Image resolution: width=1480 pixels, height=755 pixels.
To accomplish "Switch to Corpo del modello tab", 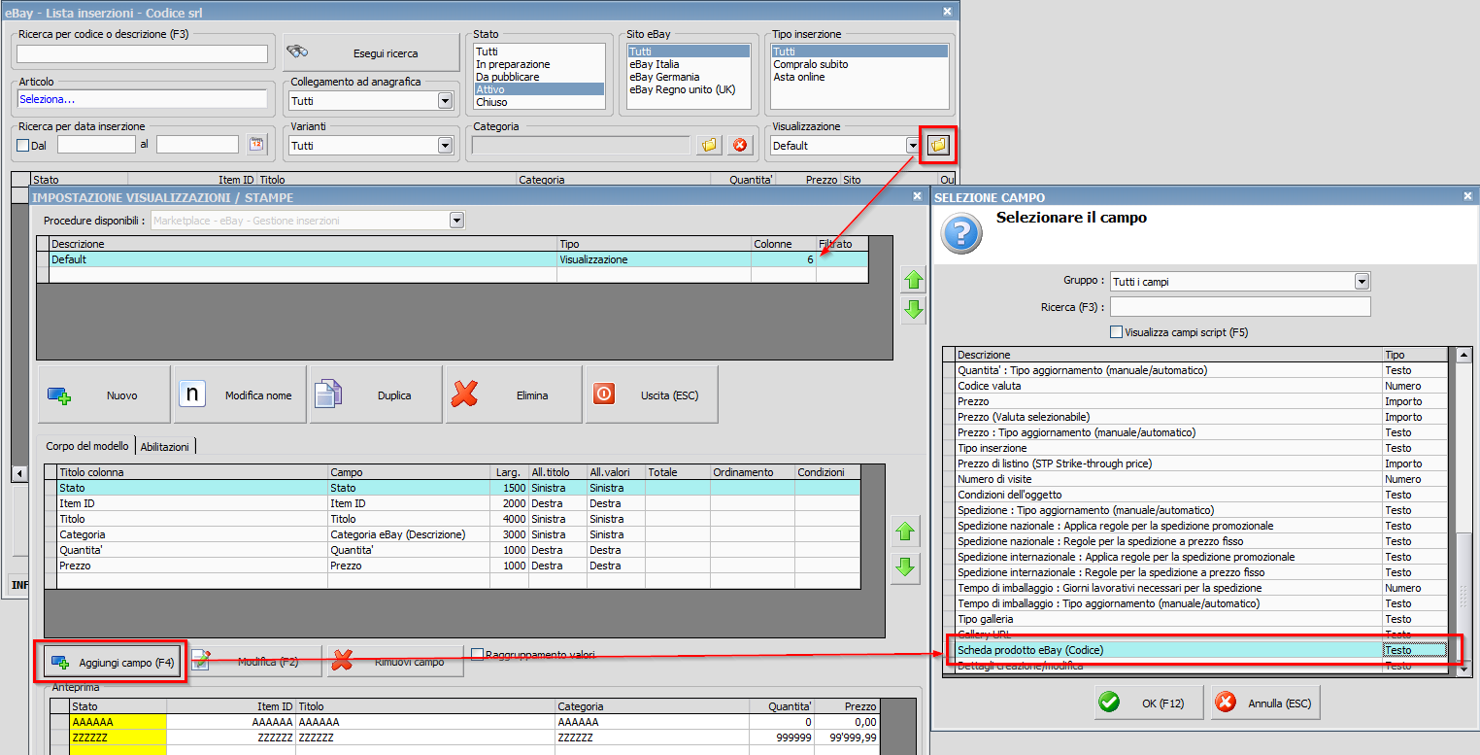I will (87, 446).
